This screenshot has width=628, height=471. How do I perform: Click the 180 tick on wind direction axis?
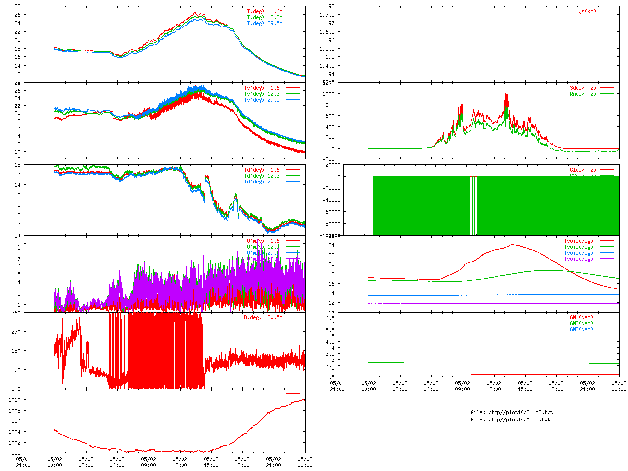(16, 351)
